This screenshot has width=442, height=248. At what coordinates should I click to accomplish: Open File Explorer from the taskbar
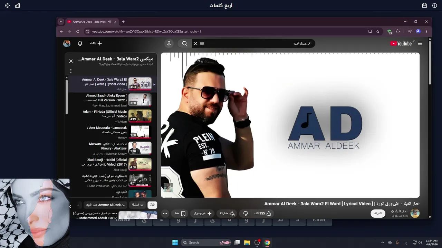[247, 242]
